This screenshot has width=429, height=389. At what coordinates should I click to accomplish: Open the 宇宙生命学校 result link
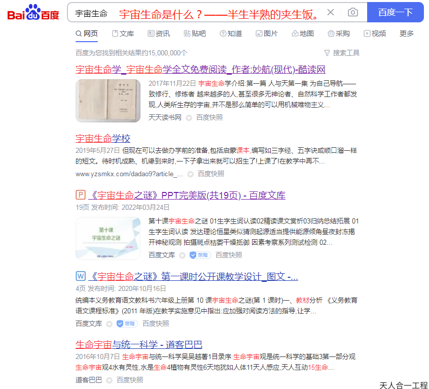click(x=103, y=139)
